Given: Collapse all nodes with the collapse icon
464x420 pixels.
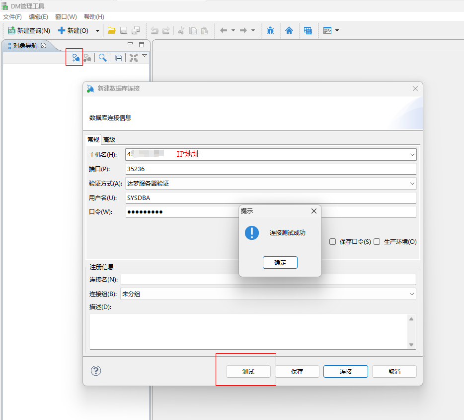Looking at the screenshot, I should (x=118, y=58).
